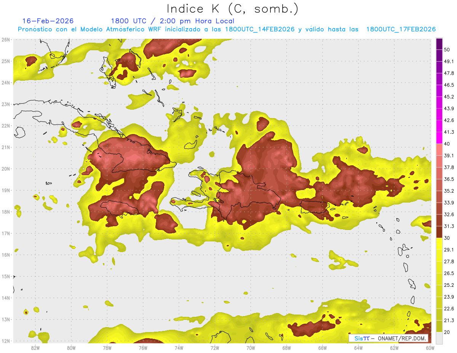Click the latitude axis label '20N'
The width and height of the screenshot is (457, 353).
tap(6, 169)
